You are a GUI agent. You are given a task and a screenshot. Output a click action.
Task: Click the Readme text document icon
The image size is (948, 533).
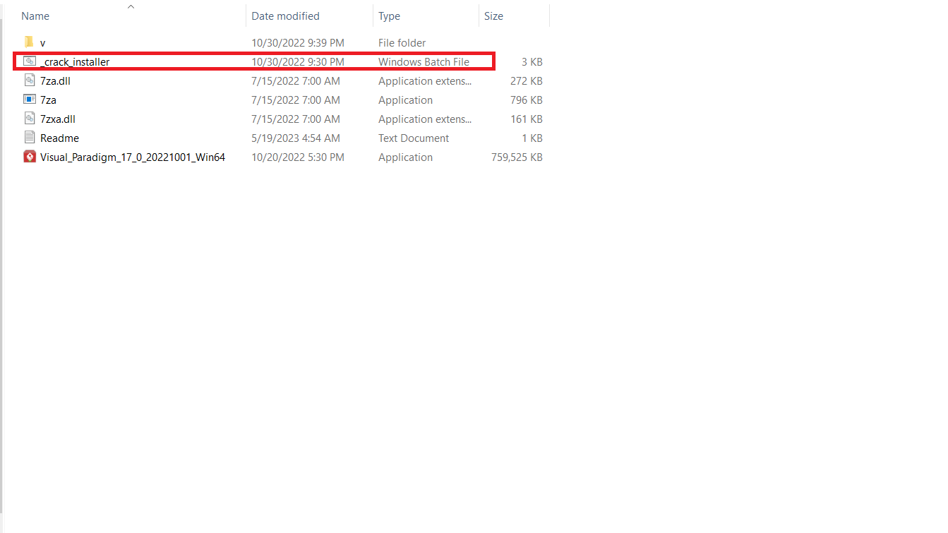click(x=29, y=138)
